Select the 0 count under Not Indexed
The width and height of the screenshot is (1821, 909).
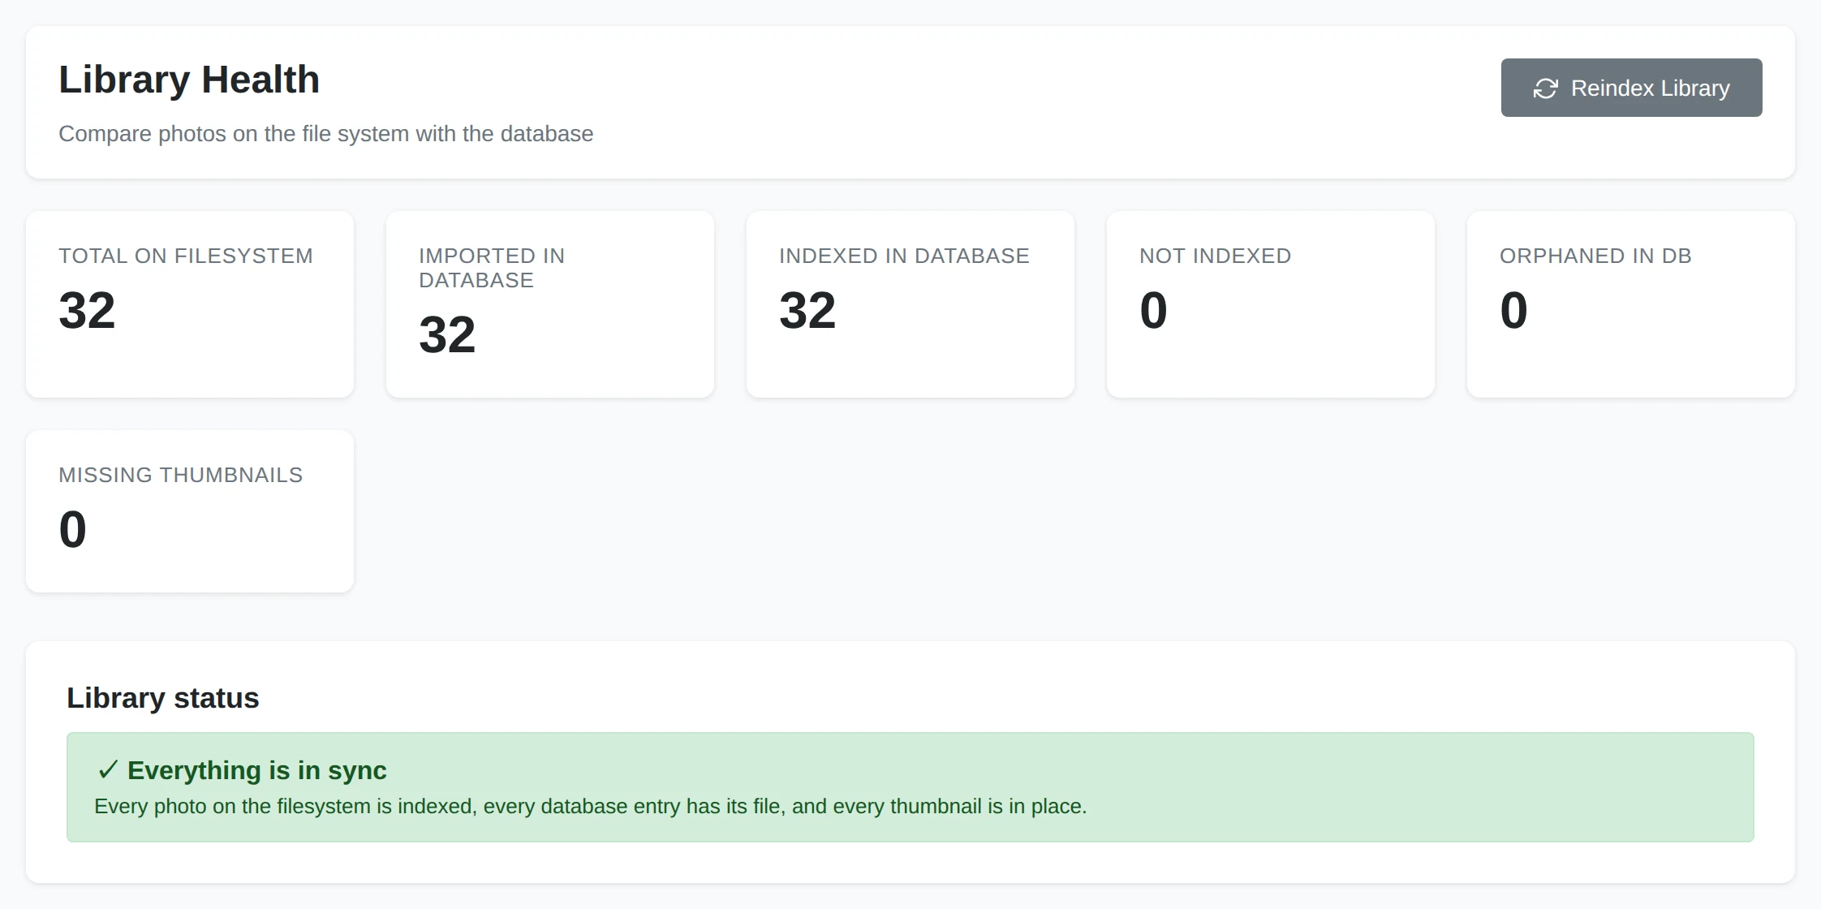tap(1153, 310)
